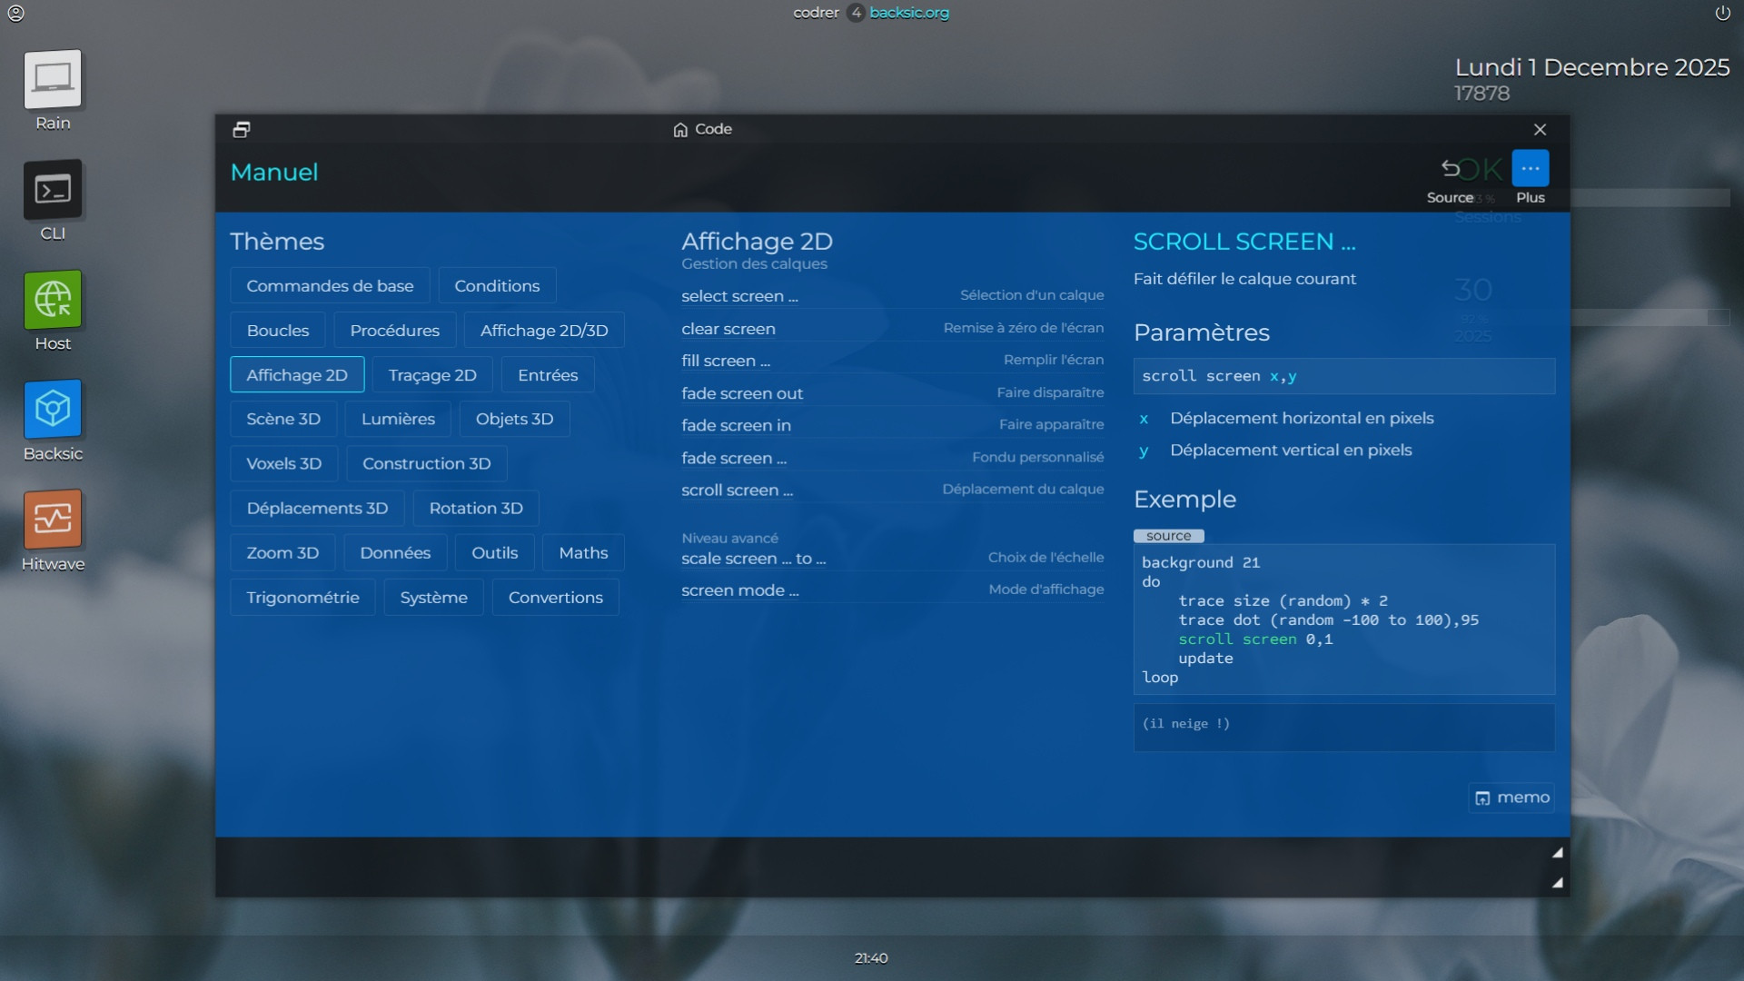1744x981 pixels.
Task: Click the Source back-arrow icon
Action: [1451, 169]
